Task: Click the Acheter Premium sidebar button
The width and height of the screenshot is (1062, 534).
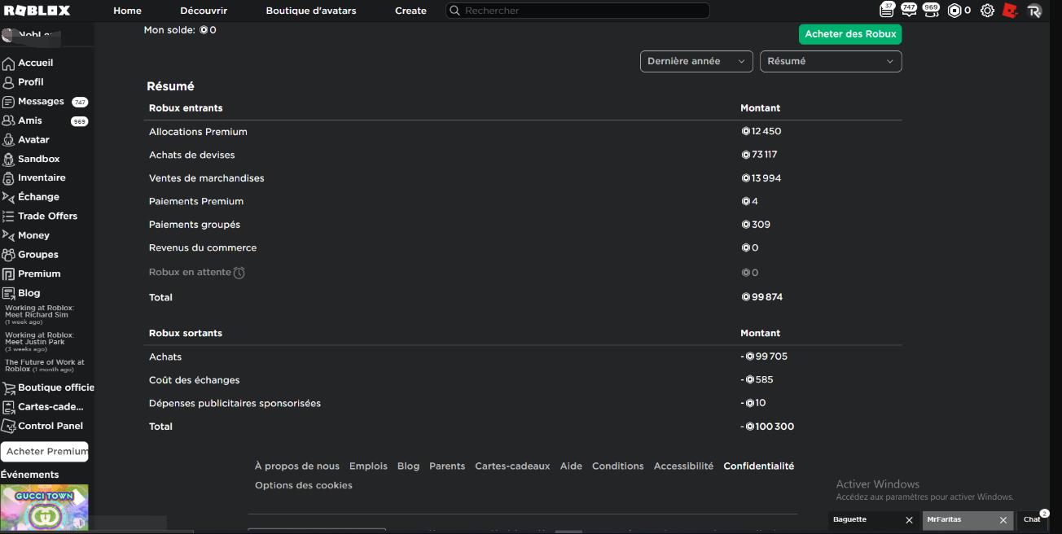Action: pyautogui.click(x=45, y=452)
